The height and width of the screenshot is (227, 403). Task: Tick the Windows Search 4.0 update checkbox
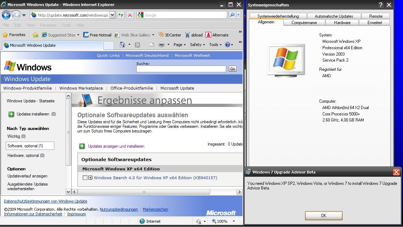(85, 177)
